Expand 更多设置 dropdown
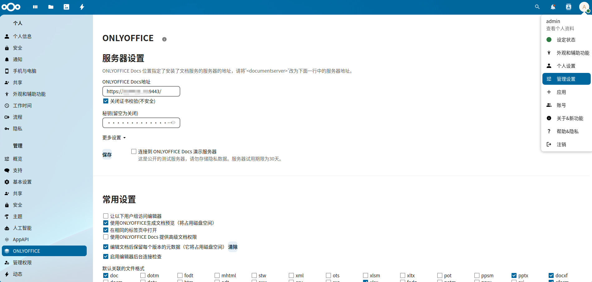The image size is (592, 282). (x=114, y=138)
